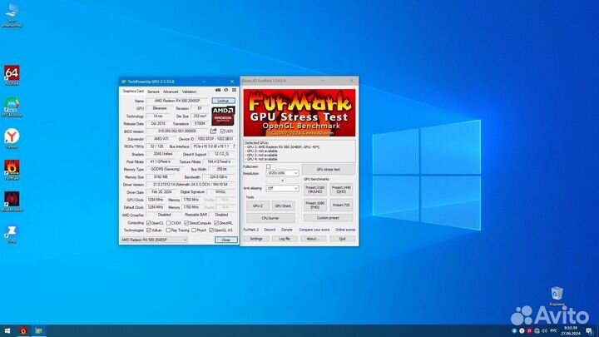Run Preset:1440 (QHD) benchmark

(x=341, y=190)
